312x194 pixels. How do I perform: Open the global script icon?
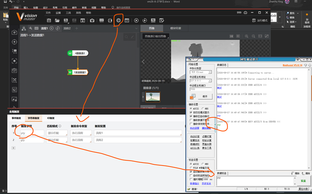click(127, 21)
